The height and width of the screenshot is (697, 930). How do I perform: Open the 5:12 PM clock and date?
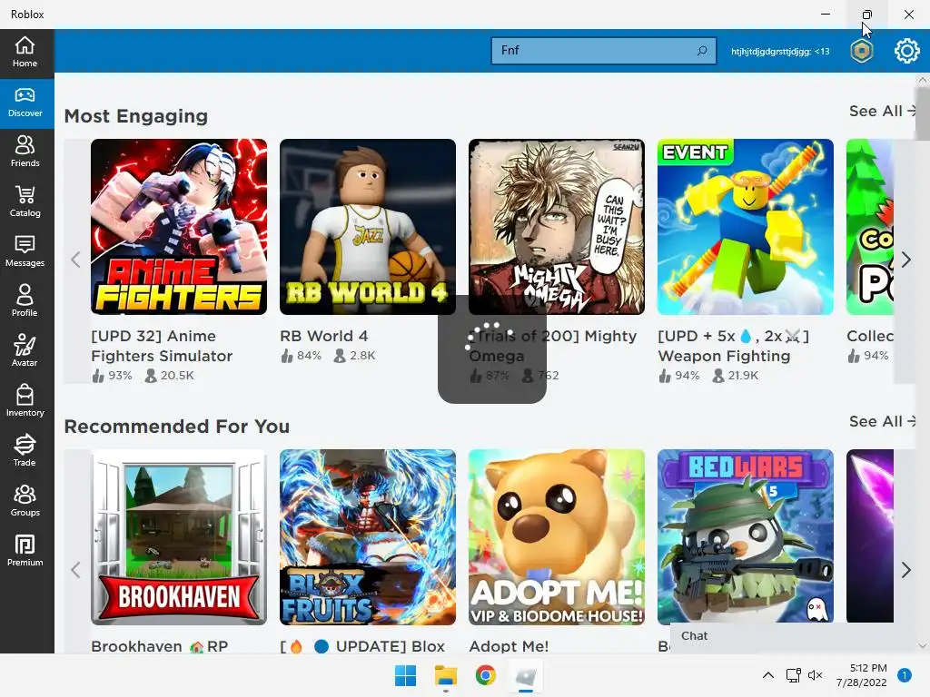click(x=862, y=675)
